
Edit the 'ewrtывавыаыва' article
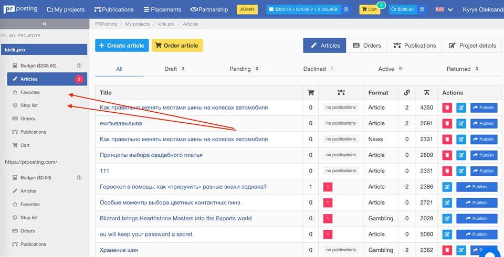tap(461, 123)
